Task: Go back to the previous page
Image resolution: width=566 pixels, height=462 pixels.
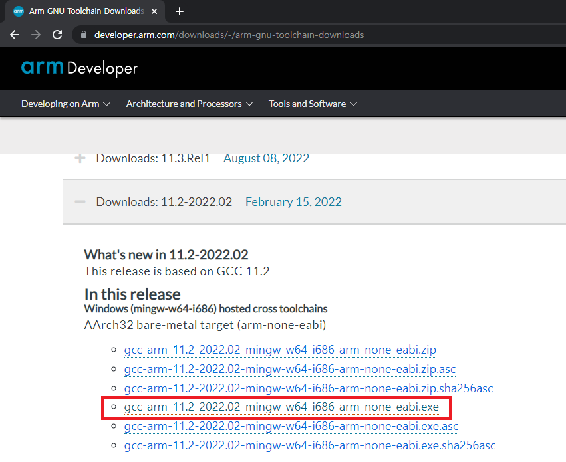Action: tap(15, 35)
